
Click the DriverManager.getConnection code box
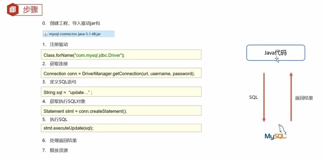click(121, 73)
